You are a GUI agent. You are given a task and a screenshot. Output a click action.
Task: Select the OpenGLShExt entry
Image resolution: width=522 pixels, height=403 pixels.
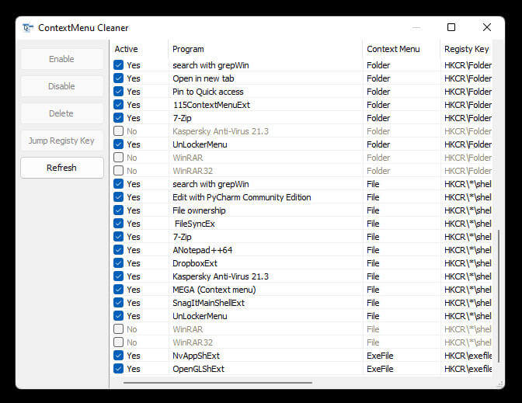click(x=198, y=369)
